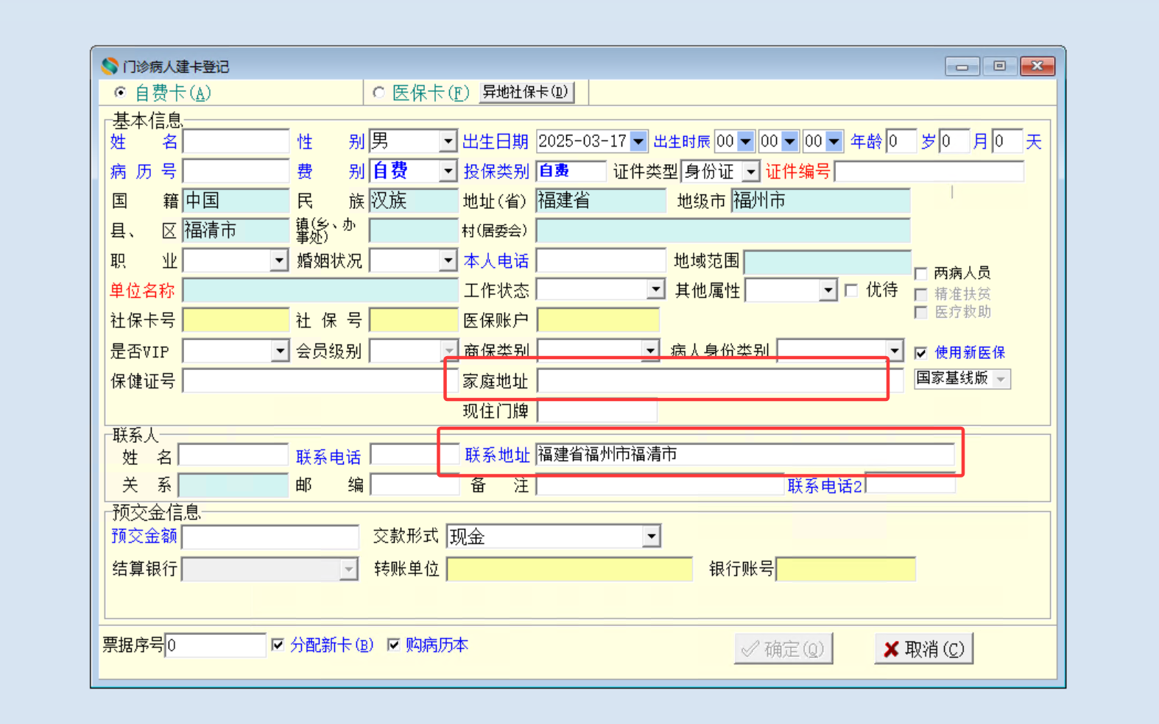The width and height of the screenshot is (1159, 724).
Task: Open the 出生日期 date picker dropdown
Action: tap(638, 141)
